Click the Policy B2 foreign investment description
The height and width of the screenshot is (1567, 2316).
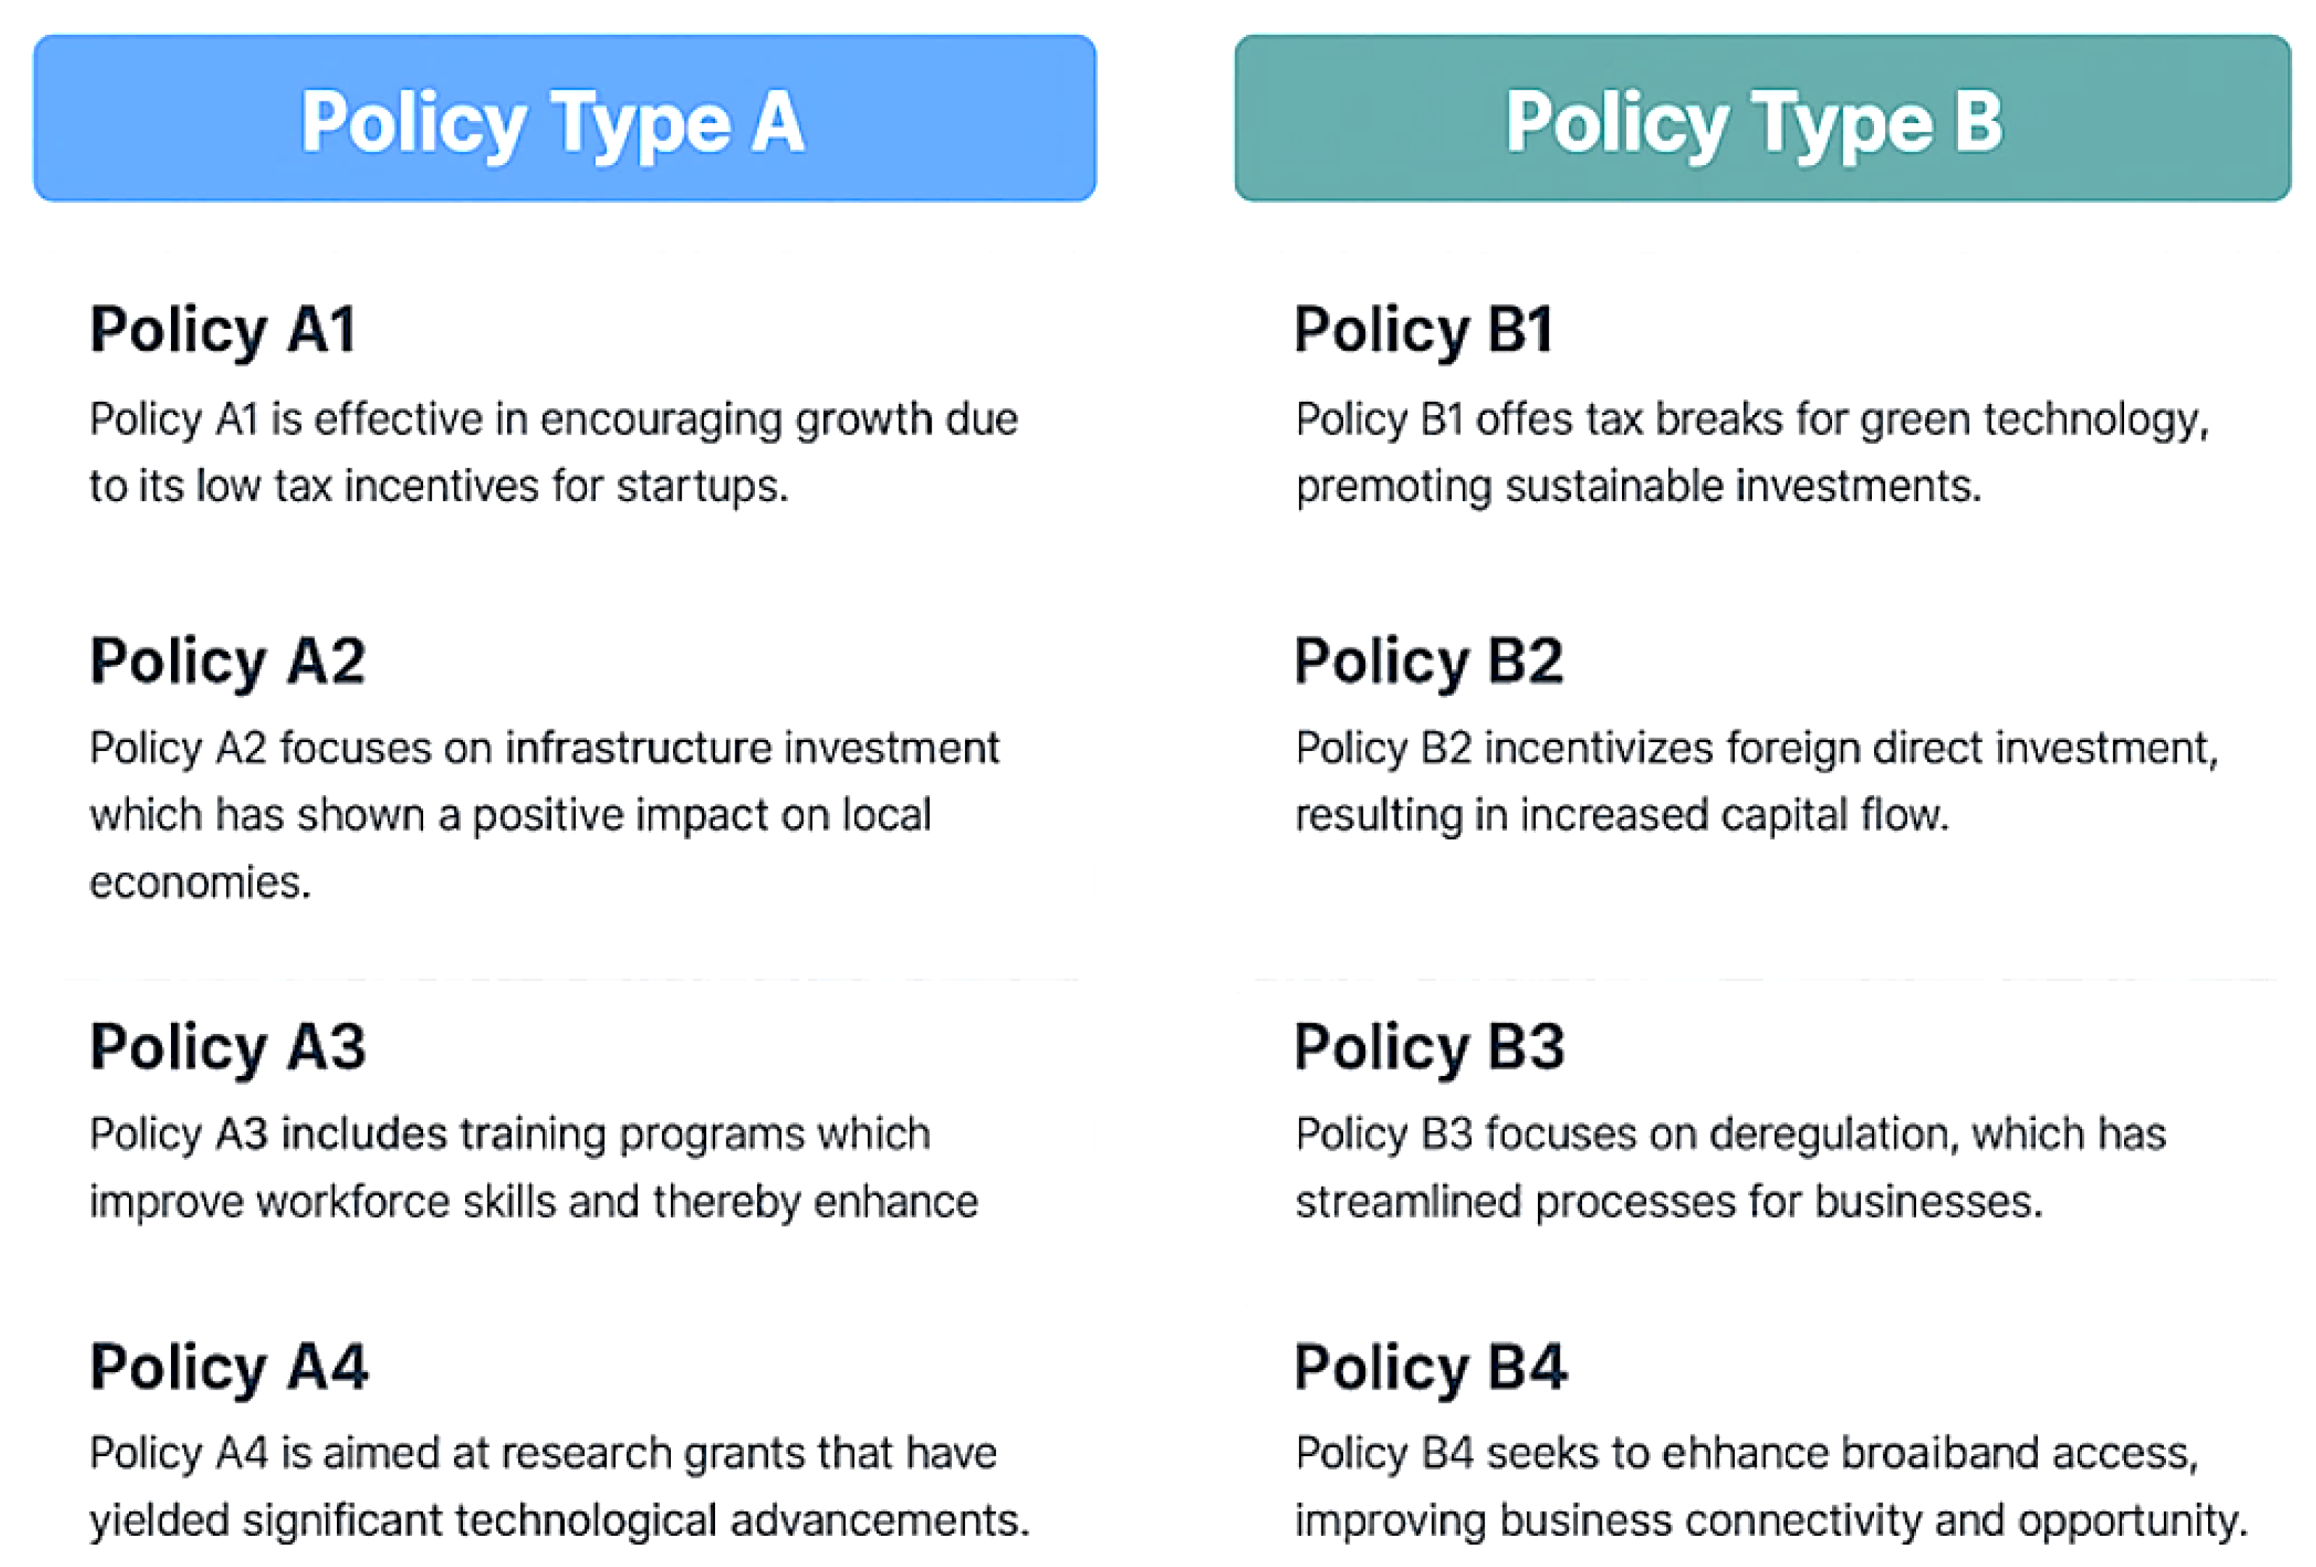pos(1756,781)
